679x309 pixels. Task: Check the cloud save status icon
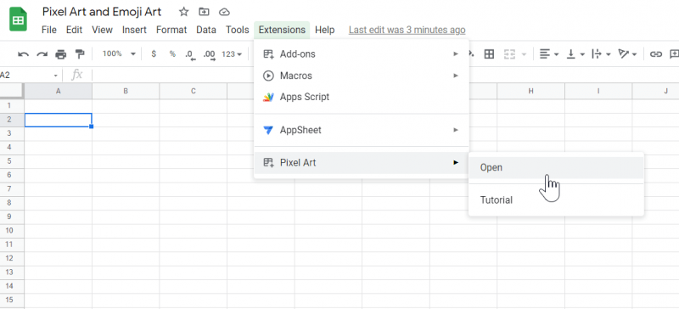pos(224,12)
